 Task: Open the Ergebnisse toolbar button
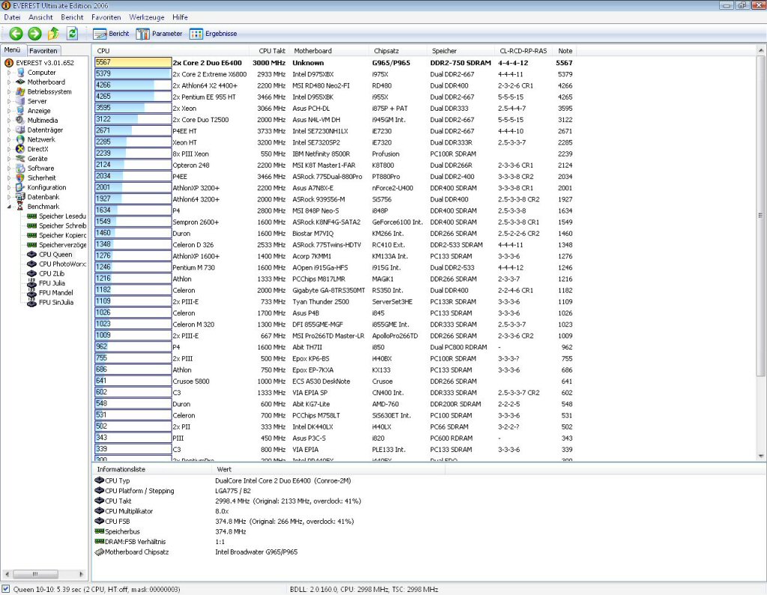point(213,34)
